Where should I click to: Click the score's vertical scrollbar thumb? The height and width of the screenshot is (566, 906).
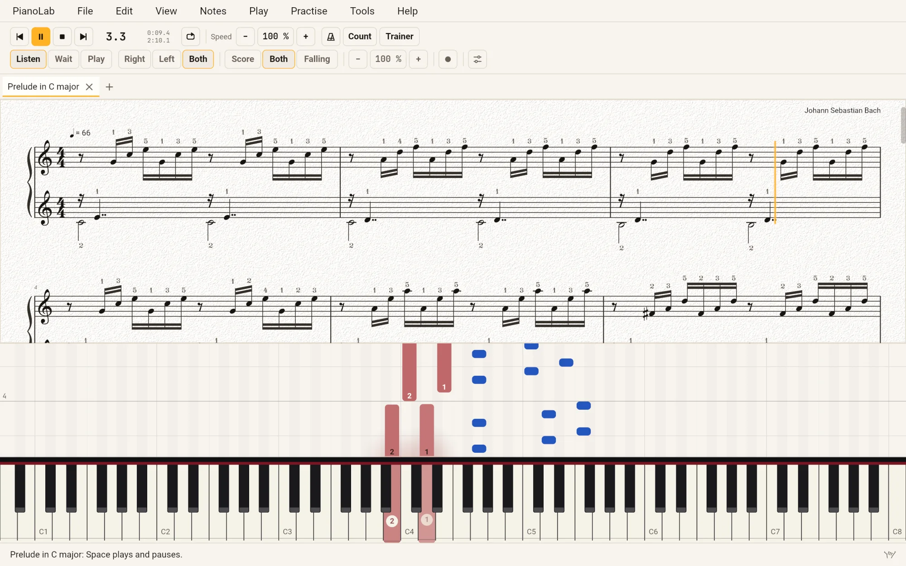(903, 125)
